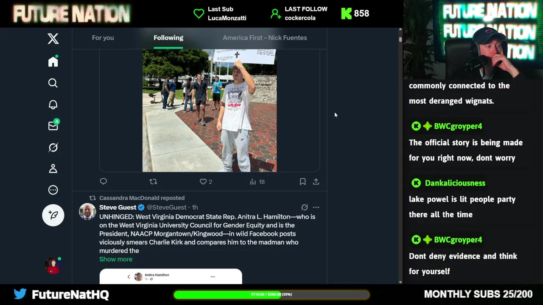Open the More circle icon in sidebar

click(x=53, y=190)
